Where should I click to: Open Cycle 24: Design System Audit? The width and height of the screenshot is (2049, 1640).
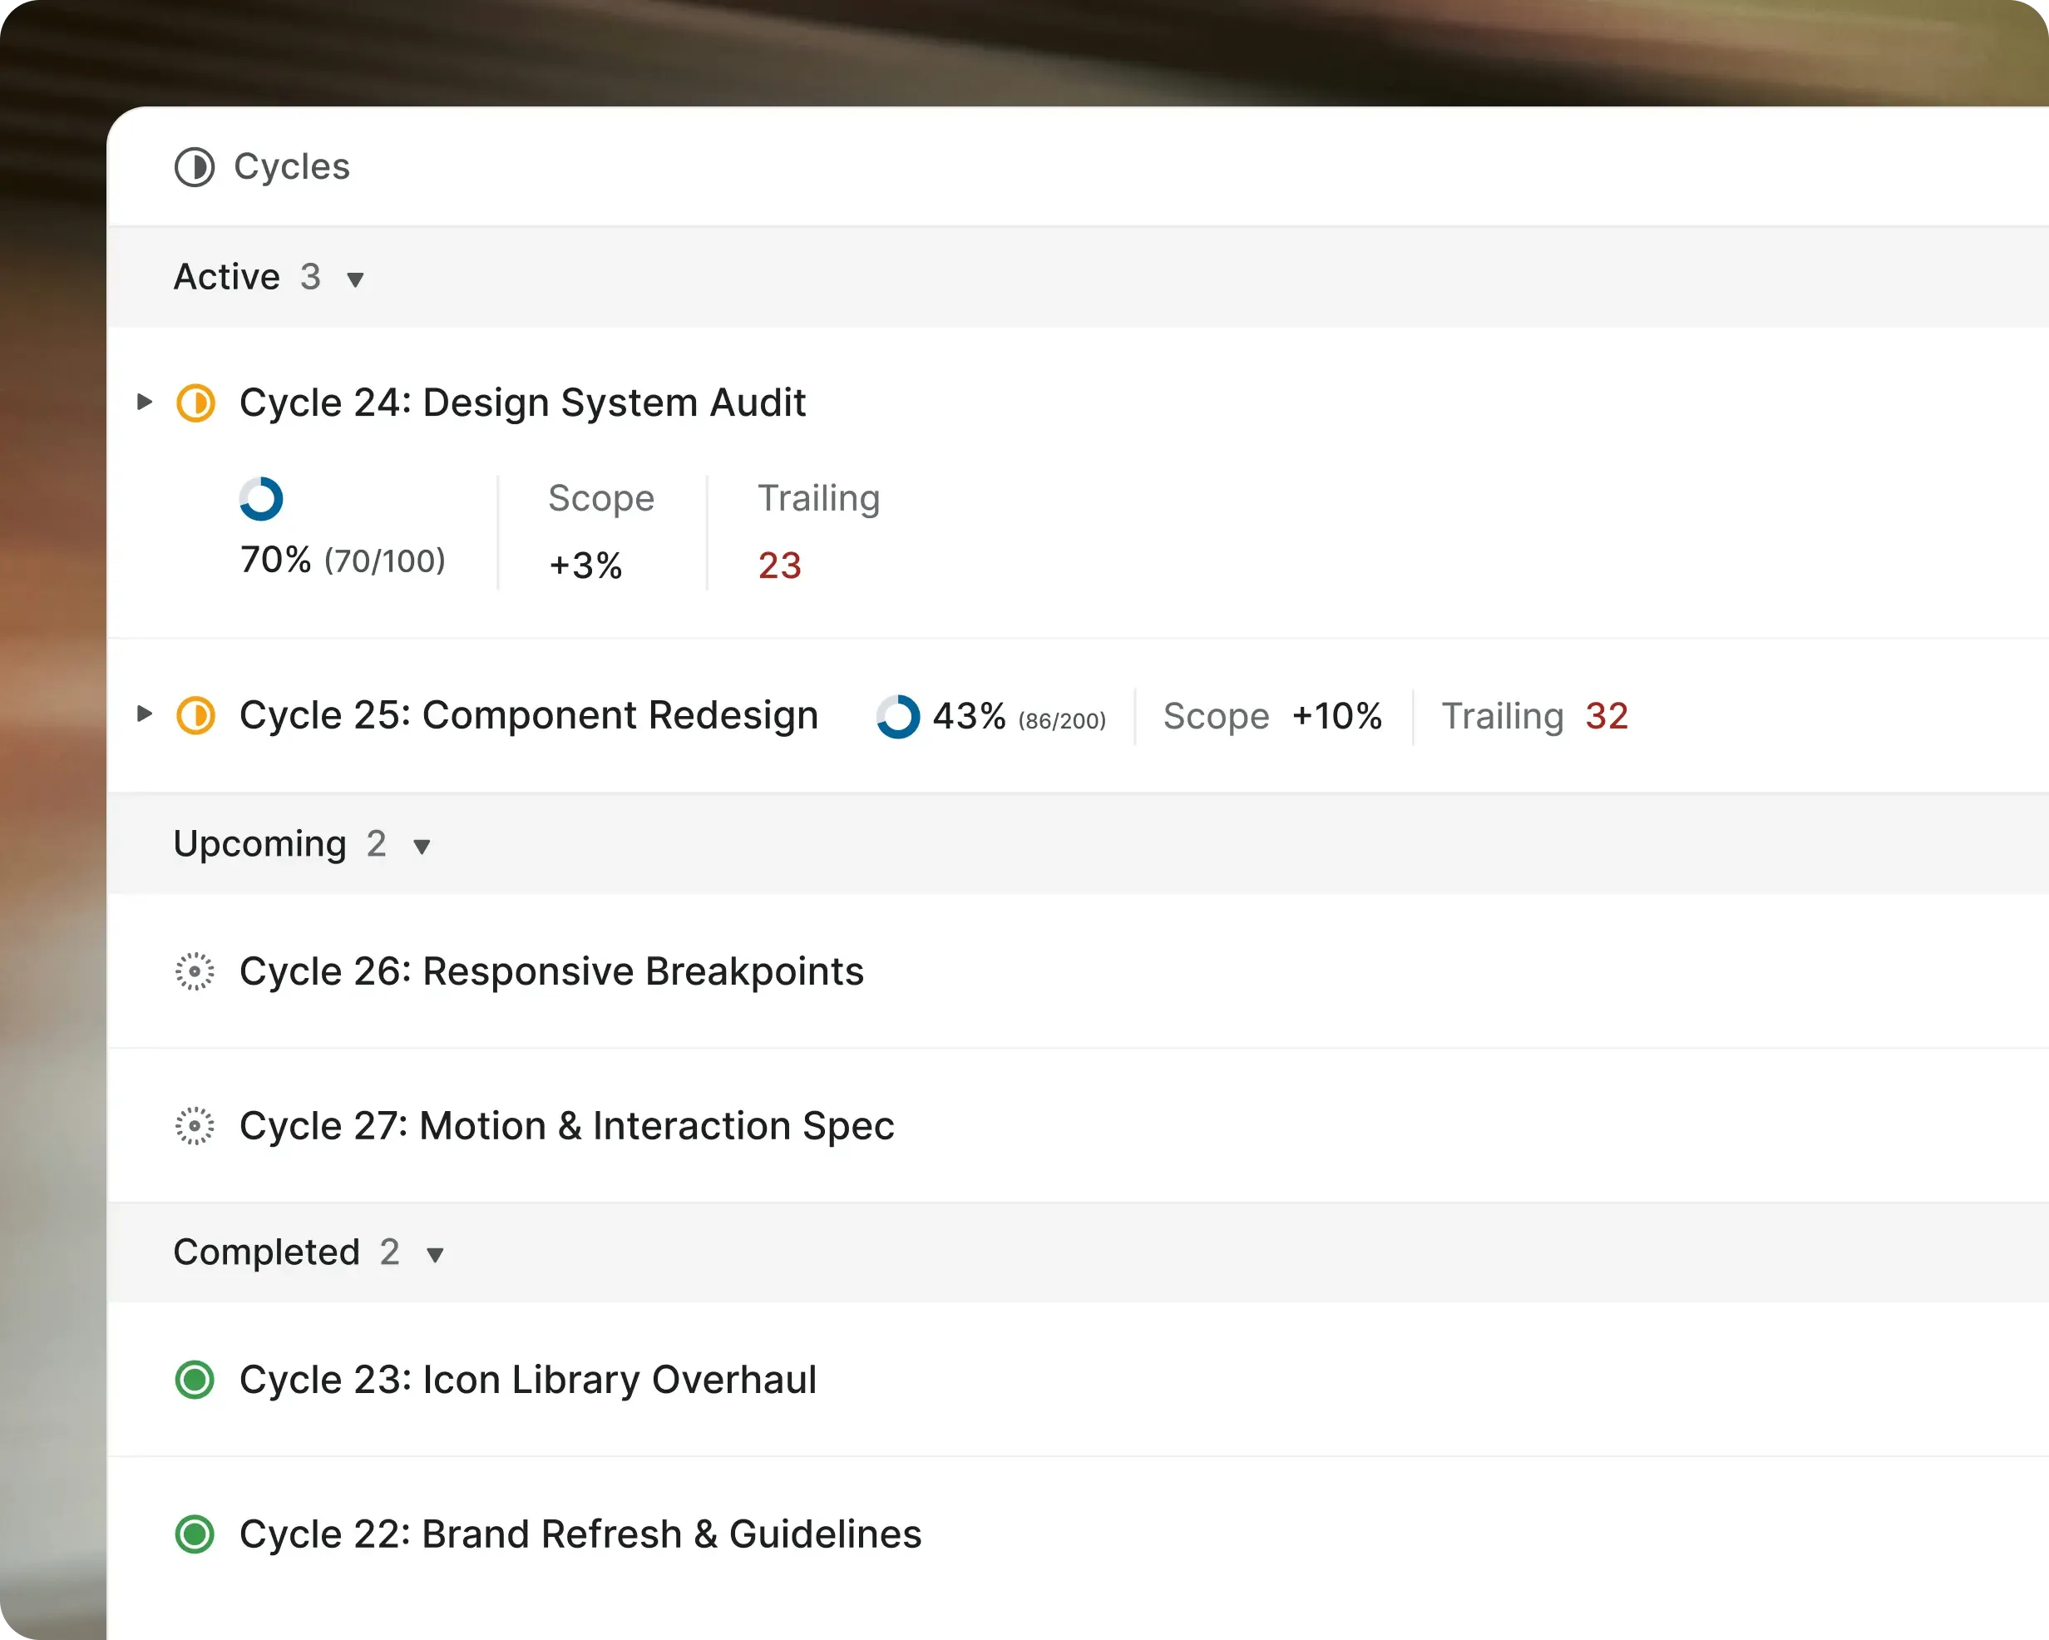tap(523, 403)
